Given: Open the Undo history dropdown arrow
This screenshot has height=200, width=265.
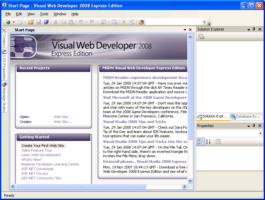Looking at the screenshot, I should (x=86, y=22).
